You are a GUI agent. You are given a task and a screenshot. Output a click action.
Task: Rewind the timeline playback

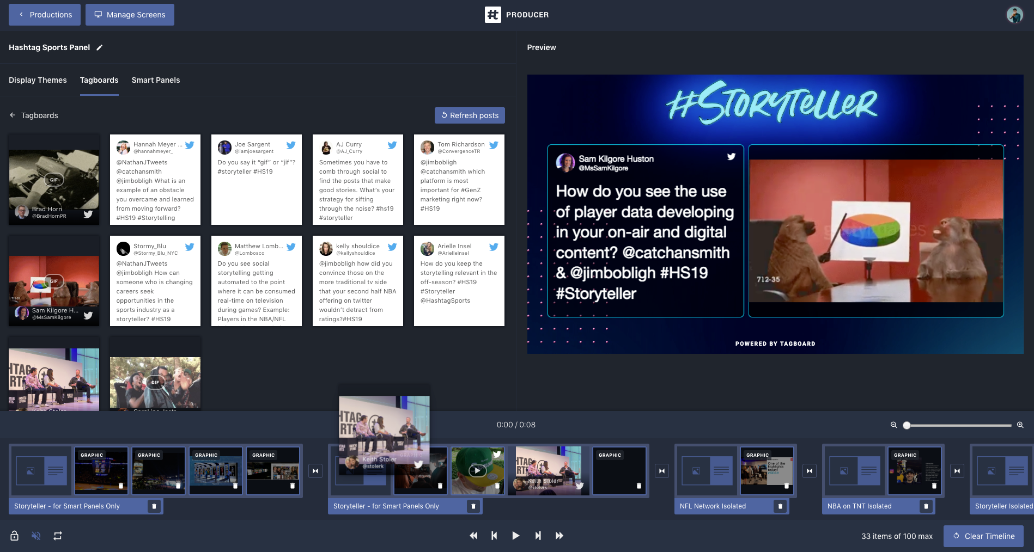(473, 536)
